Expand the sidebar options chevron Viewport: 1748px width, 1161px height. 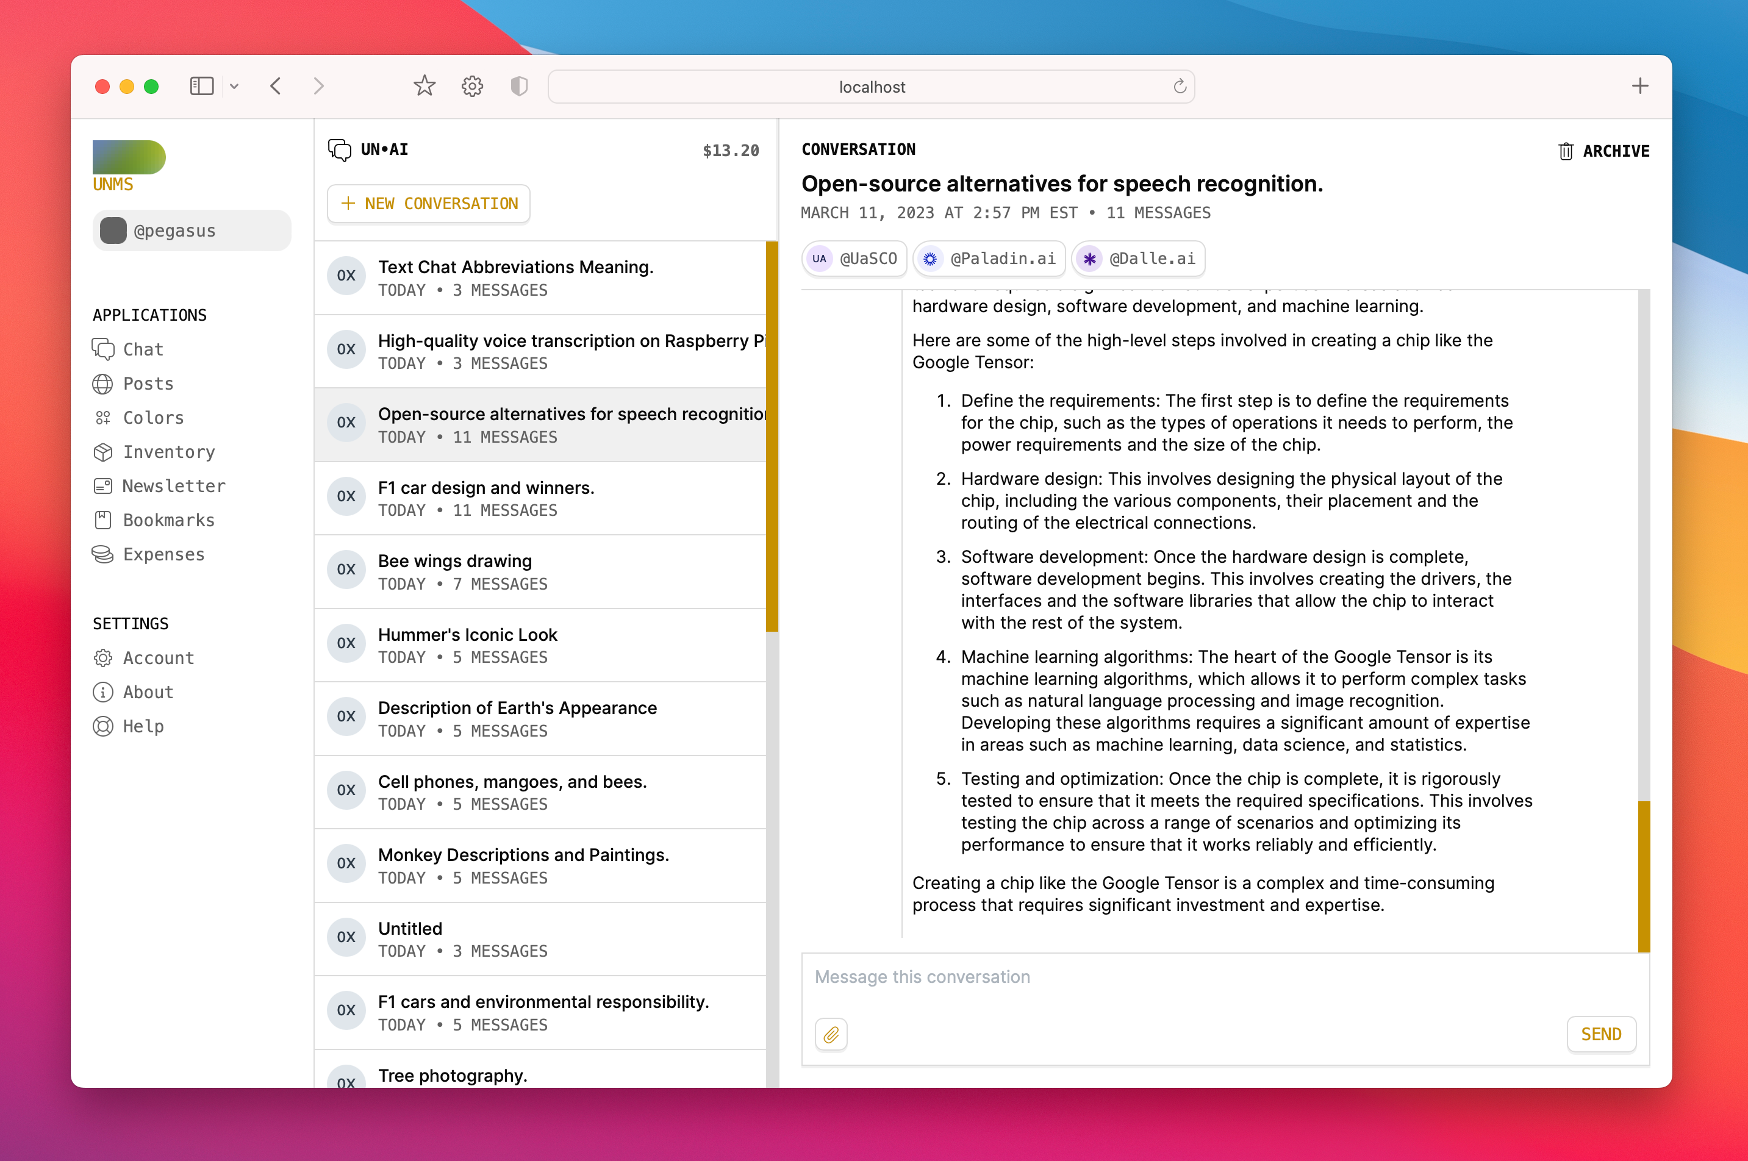[x=235, y=86]
